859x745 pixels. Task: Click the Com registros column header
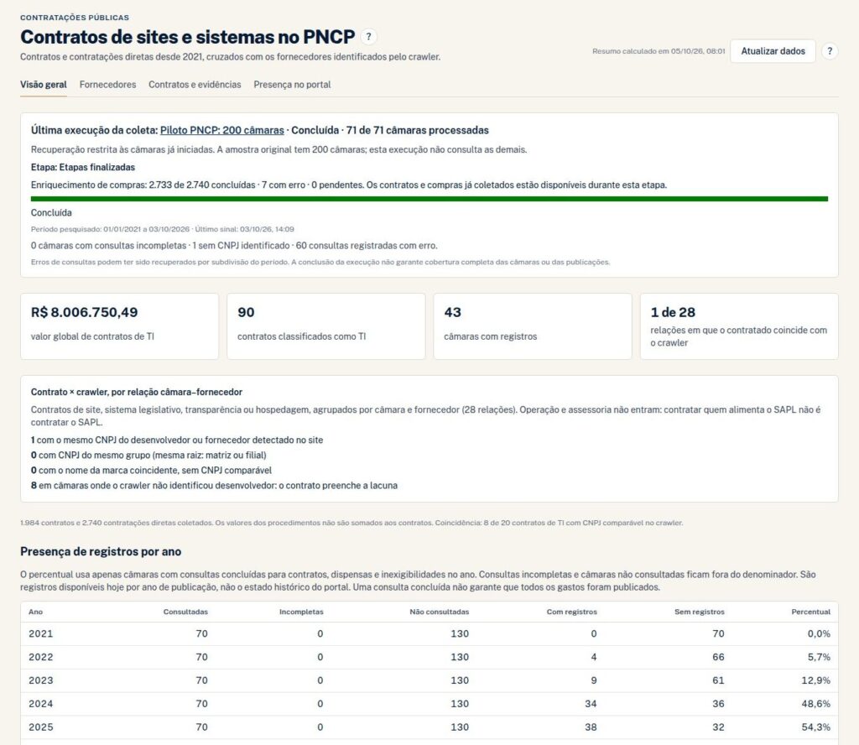571,612
